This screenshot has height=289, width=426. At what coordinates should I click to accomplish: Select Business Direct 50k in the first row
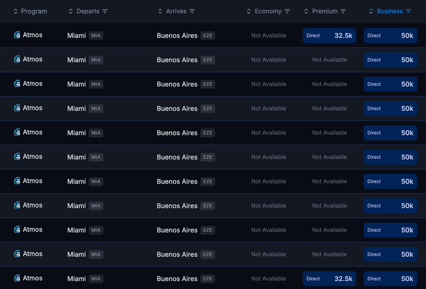click(x=390, y=35)
